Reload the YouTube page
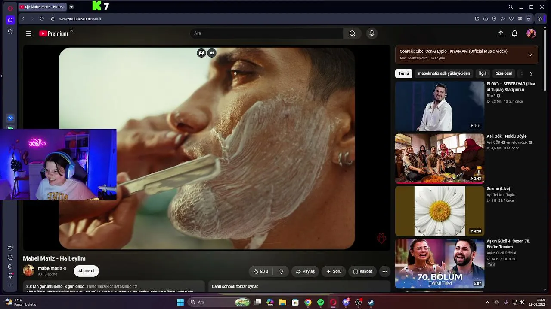551x309 pixels. pos(42,19)
